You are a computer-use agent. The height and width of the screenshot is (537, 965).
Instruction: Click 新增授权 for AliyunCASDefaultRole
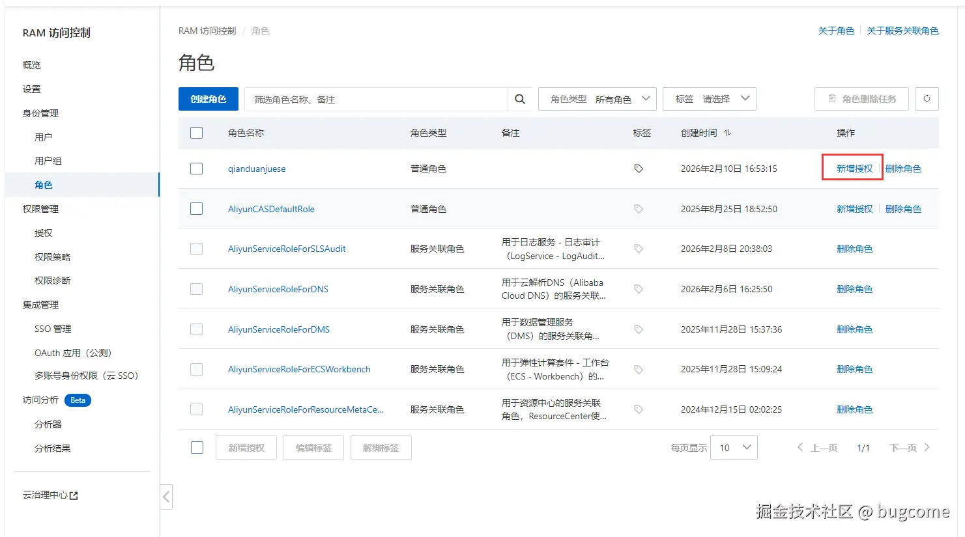pos(854,209)
